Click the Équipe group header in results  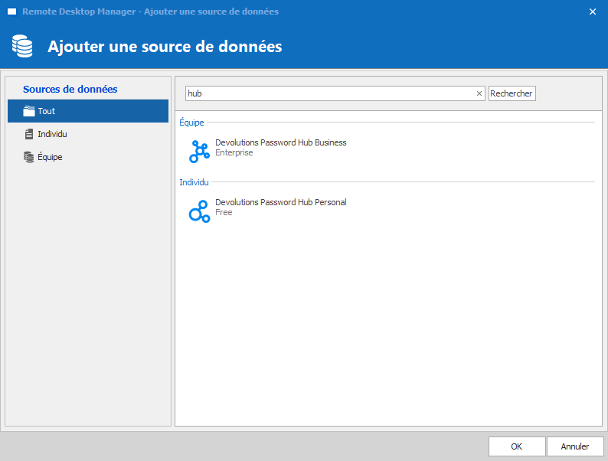pos(191,123)
